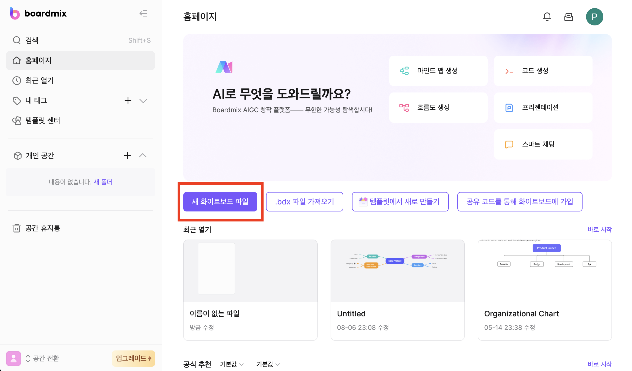Expand the 내 태그 chevron

pos(143,101)
